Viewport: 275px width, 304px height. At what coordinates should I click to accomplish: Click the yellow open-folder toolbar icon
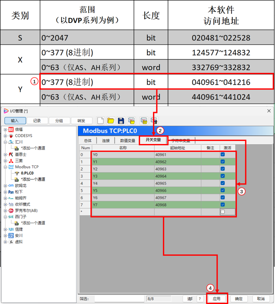[111, 121]
